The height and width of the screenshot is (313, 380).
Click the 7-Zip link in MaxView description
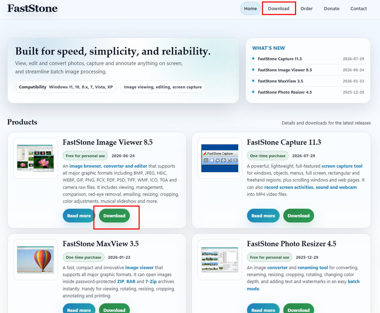[151, 282]
